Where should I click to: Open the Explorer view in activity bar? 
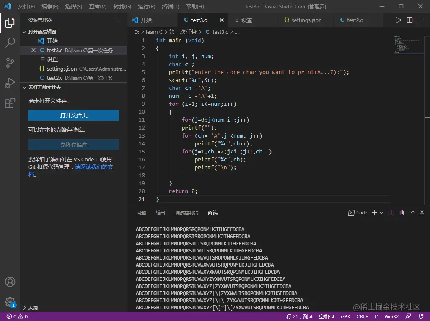(10, 23)
